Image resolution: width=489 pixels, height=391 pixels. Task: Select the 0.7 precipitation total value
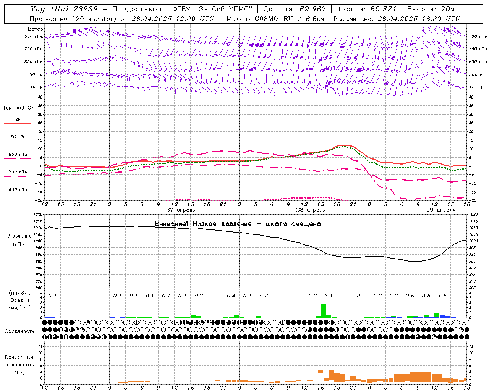click(199, 296)
